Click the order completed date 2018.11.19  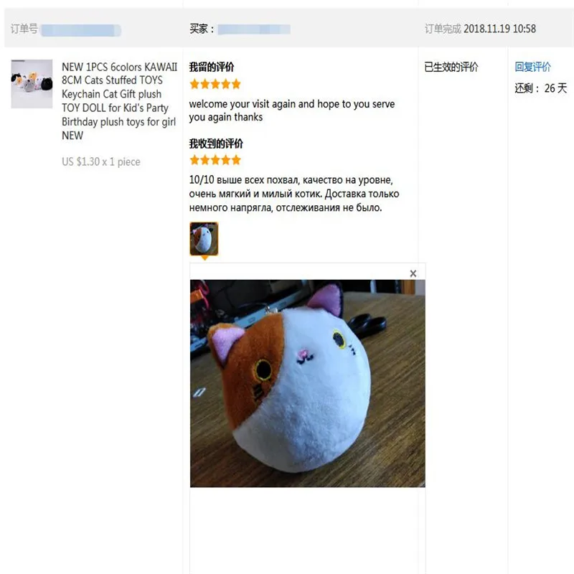point(499,29)
